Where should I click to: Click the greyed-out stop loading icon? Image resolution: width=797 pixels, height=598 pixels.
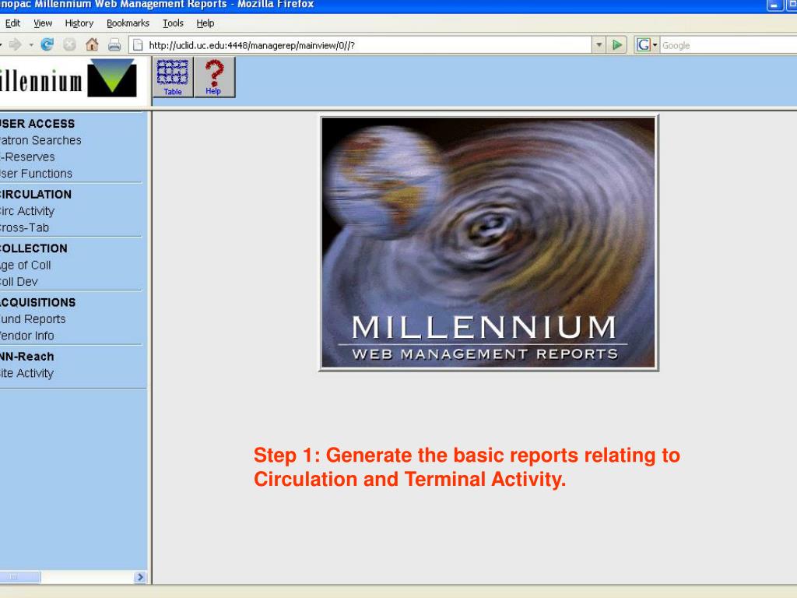pyautogui.click(x=69, y=44)
